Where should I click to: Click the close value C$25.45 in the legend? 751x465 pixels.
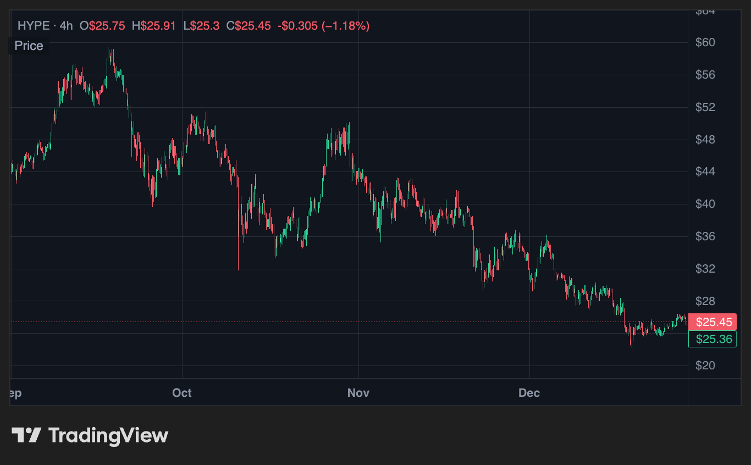[249, 25]
